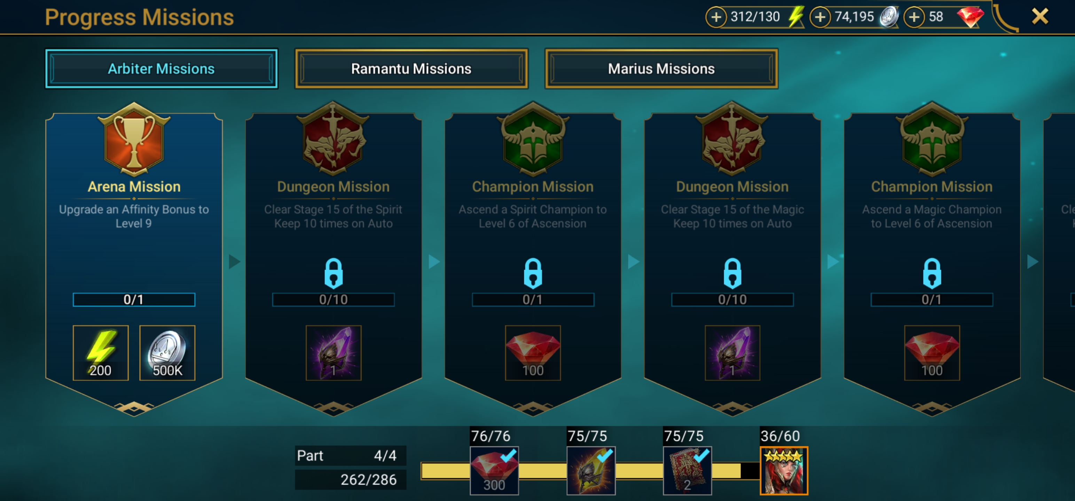Click arrow after Magic Champion Mission card

pos(1033,262)
